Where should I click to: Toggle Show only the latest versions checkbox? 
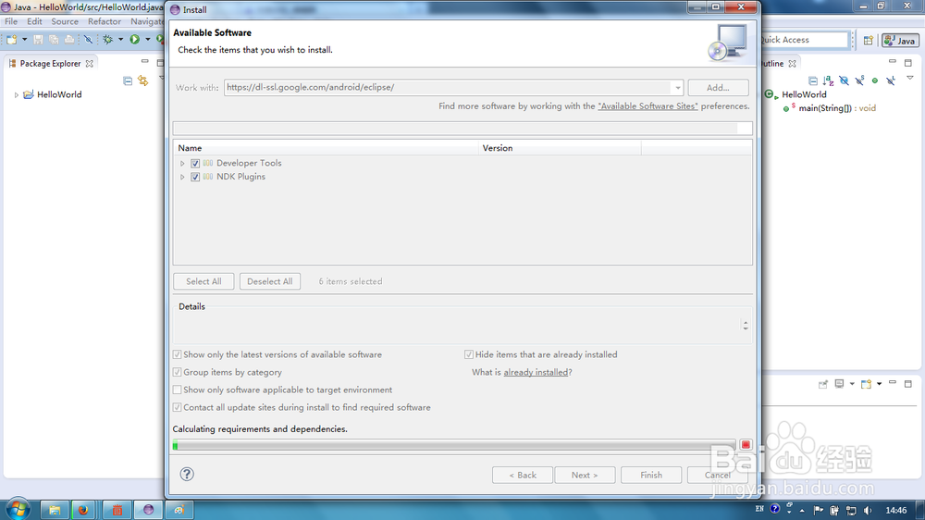177,354
